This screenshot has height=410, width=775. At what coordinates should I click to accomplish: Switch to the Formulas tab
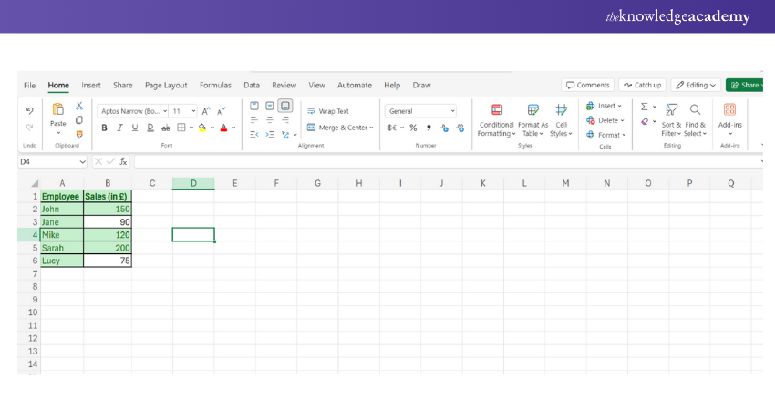tap(215, 85)
